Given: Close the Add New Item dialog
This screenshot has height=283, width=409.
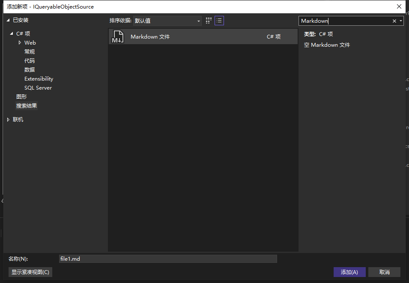Looking at the screenshot, I should (x=399, y=6).
